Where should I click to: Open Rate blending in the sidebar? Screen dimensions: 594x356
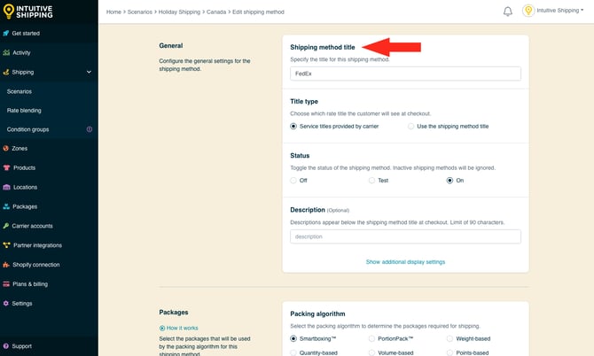click(x=24, y=110)
